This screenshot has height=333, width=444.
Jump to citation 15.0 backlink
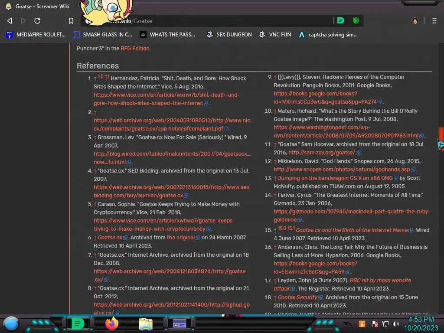tap(281, 228)
